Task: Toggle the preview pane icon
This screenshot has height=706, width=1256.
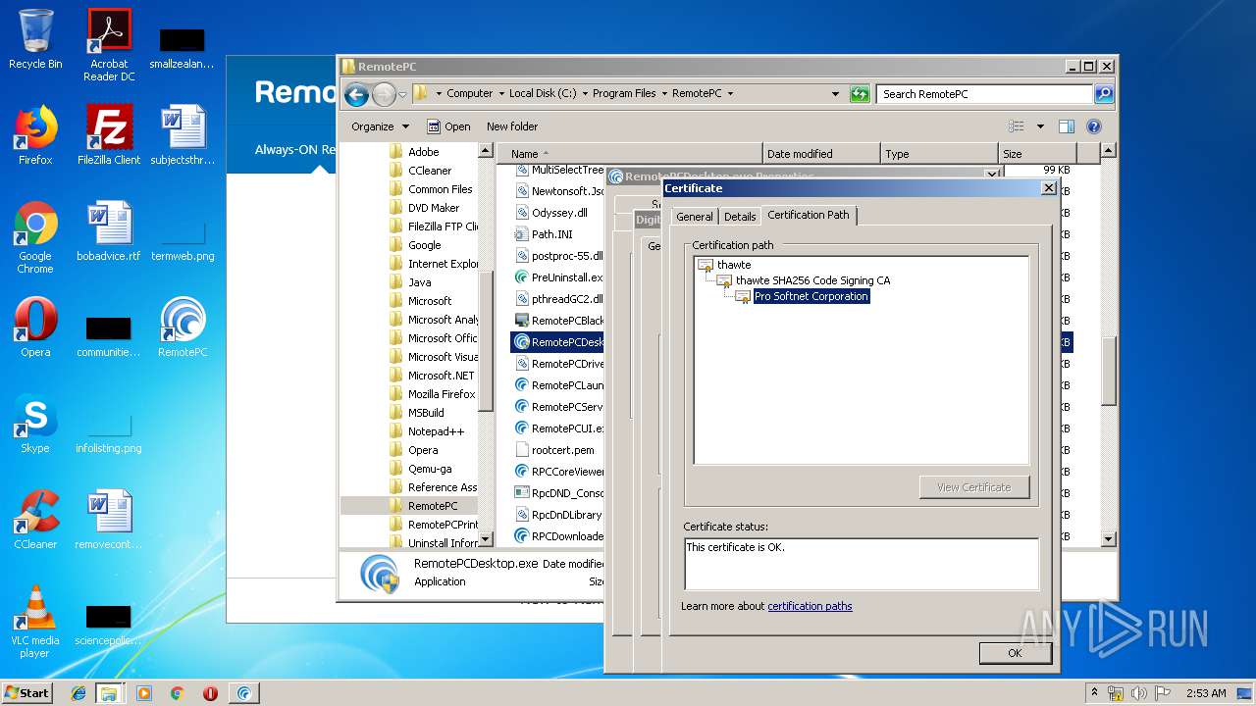Action: 1067,126
